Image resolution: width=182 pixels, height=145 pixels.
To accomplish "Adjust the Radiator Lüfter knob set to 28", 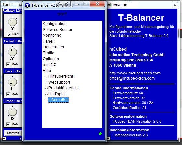I will (x=12, y=22).
